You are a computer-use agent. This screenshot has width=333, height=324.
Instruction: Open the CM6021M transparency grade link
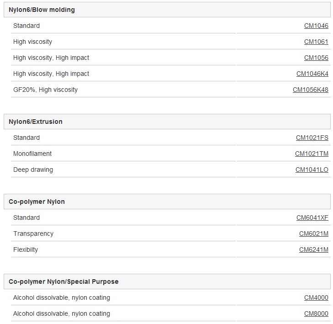(314, 234)
